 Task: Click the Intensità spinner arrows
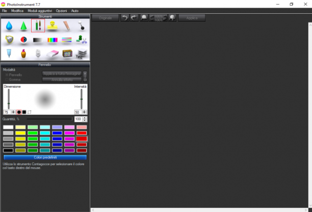click(84, 112)
